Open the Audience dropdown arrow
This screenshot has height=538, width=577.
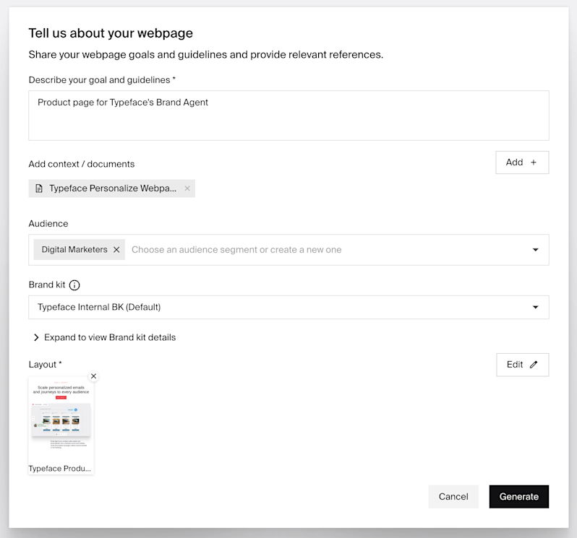click(x=535, y=250)
